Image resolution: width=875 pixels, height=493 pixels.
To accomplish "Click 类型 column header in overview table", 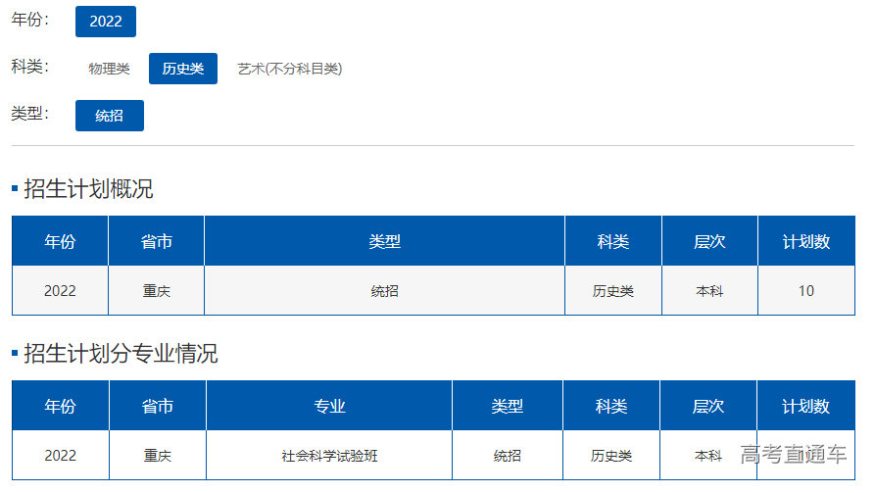I will click(384, 242).
